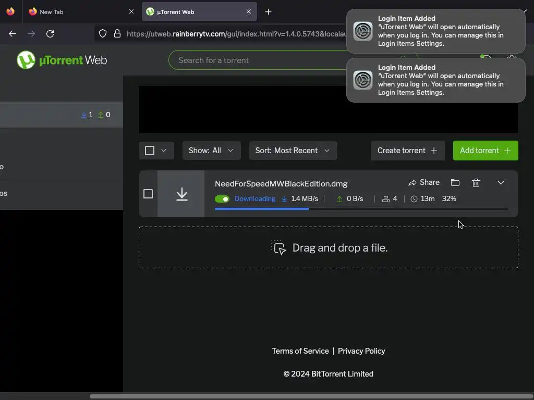The width and height of the screenshot is (534, 400).
Task: Delete torrent using trash icon
Action: pos(476,183)
